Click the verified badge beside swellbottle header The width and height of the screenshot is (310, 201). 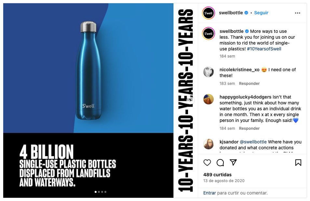point(247,13)
